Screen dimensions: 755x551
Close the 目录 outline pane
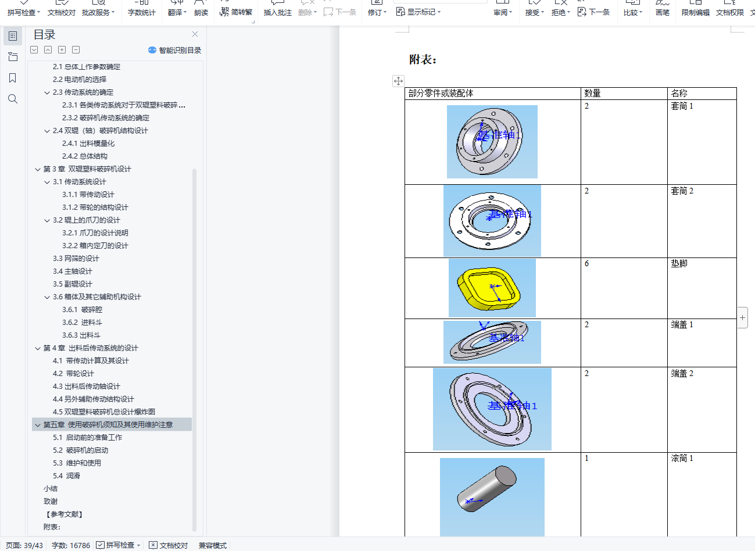coord(195,34)
